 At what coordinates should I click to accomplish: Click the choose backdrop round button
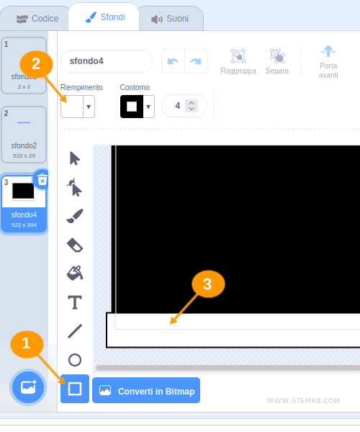point(28,387)
